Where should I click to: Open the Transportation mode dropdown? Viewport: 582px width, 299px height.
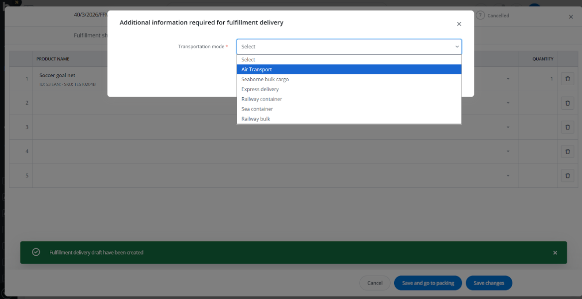(349, 46)
